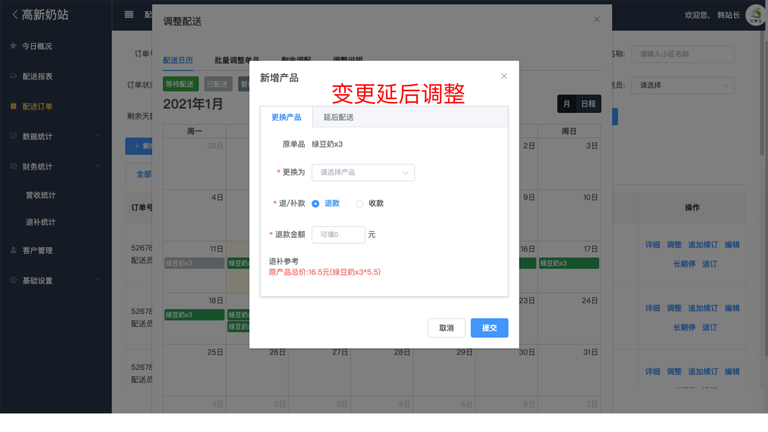Click user avatar in top right
This screenshot has height=432, width=768.
coord(756,15)
